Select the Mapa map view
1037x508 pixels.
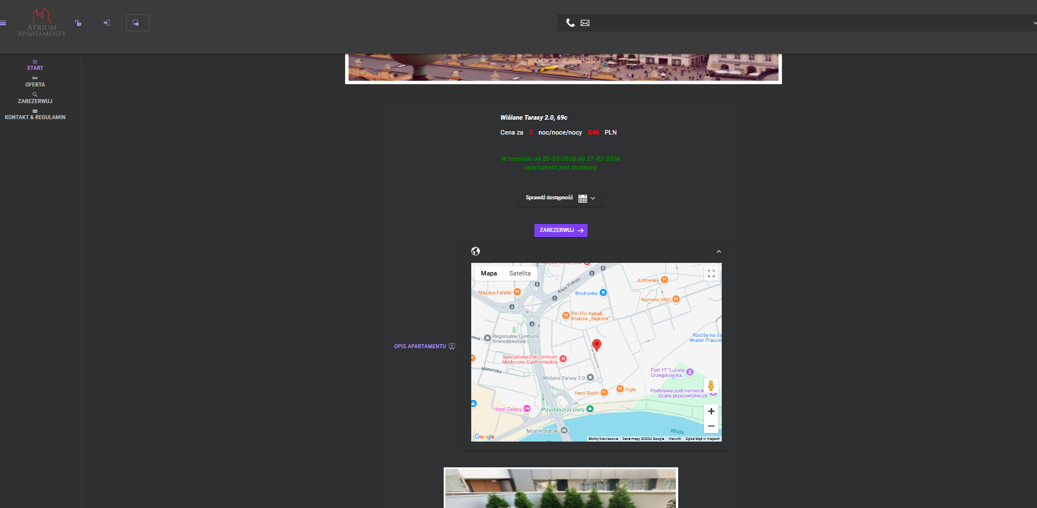(x=488, y=274)
